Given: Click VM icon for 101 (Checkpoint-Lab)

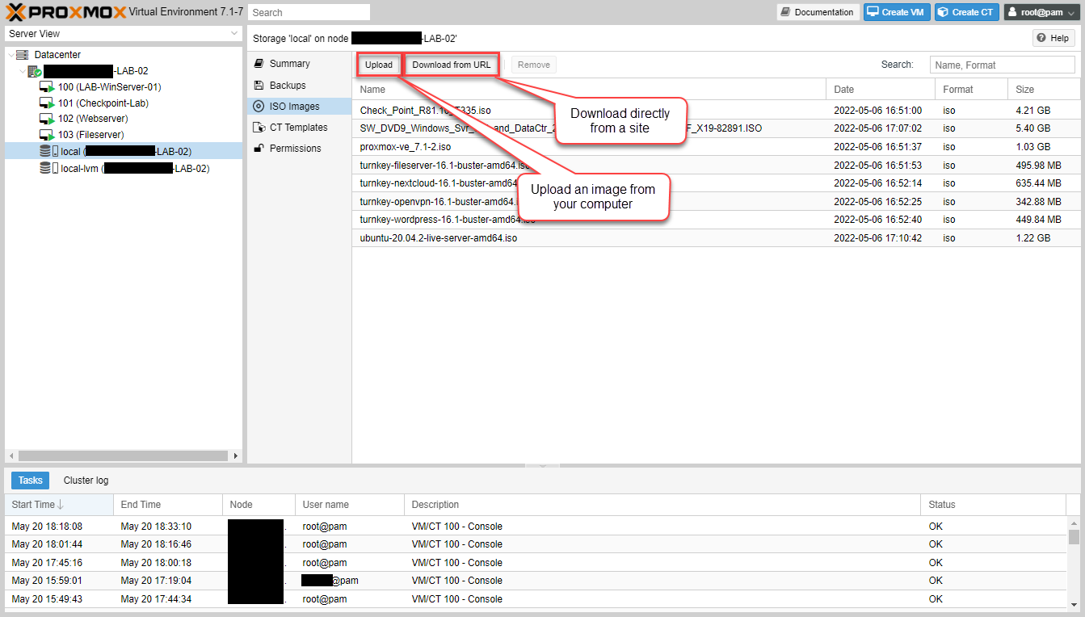Looking at the screenshot, I should (47, 103).
